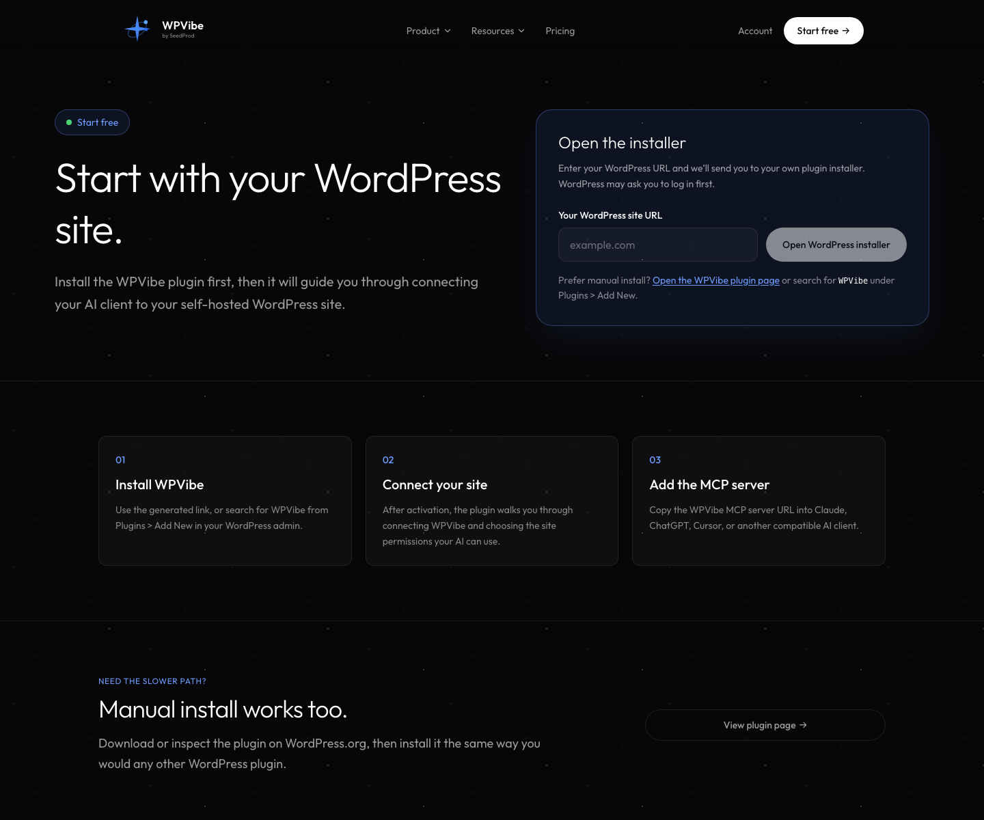The width and height of the screenshot is (984, 820).
Task: Click the Your WordPress site URL label
Action: click(x=610, y=215)
